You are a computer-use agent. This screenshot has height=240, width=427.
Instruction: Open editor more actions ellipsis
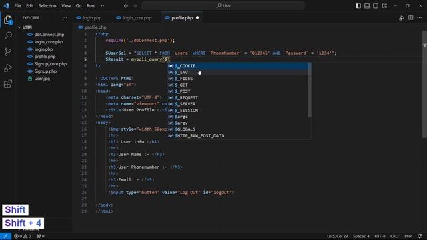click(x=420, y=18)
